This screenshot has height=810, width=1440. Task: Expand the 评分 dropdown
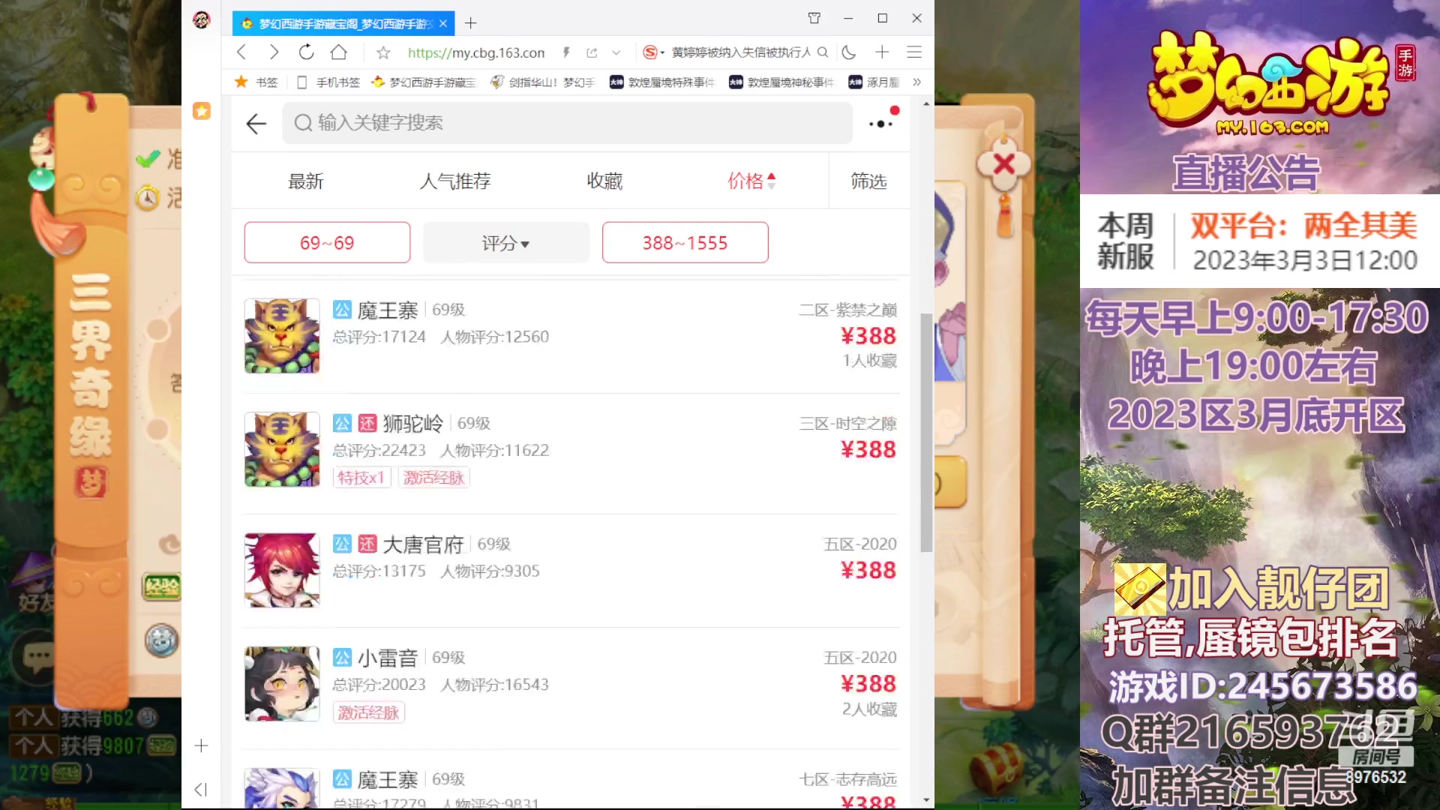[506, 242]
